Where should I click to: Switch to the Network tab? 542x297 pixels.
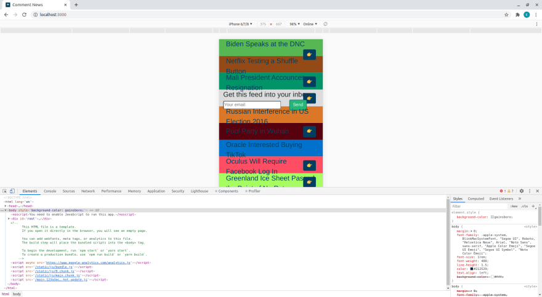(88, 191)
